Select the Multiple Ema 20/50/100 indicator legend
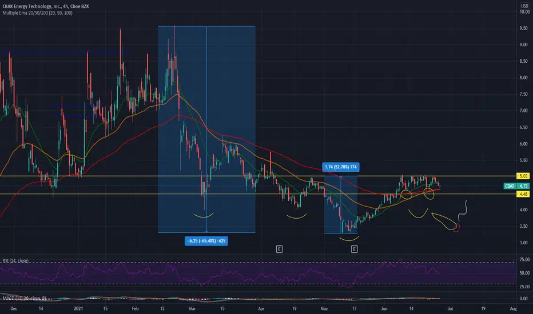Viewport: 533px width, 314px height. pyautogui.click(x=37, y=13)
